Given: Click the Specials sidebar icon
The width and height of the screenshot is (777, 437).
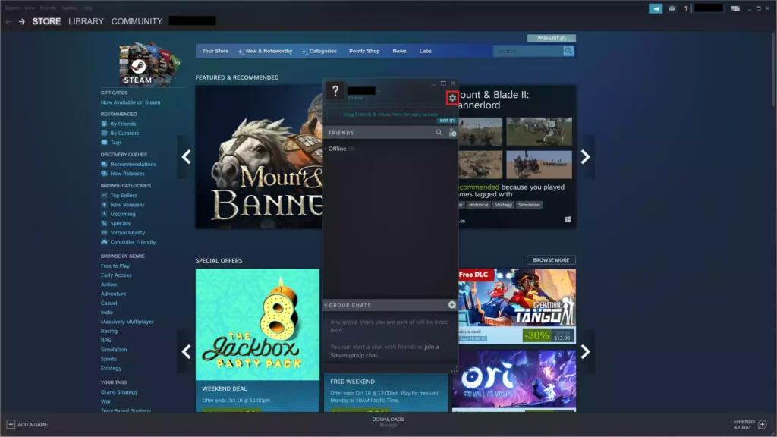Looking at the screenshot, I should (x=104, y=224).
